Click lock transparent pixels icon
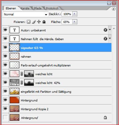The image size is (119, 125). click(29, 22)
